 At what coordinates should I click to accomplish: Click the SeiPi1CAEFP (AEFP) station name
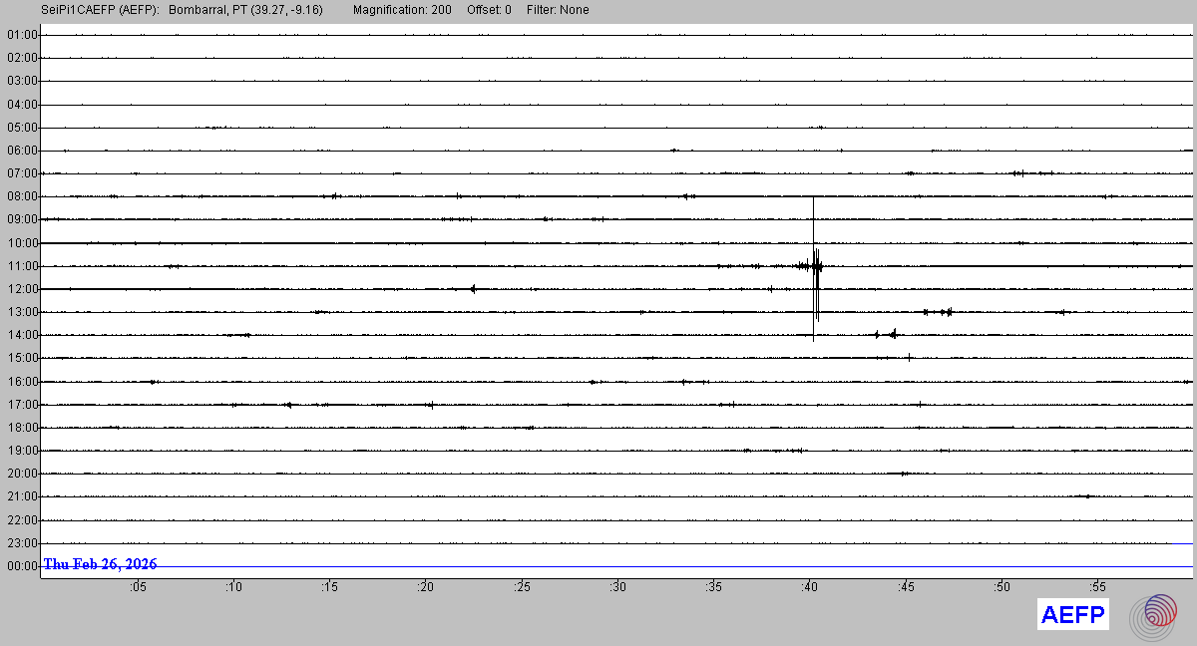click(100, 10)
